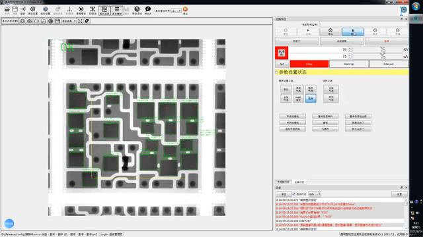Click the mask tool button
Image resolution: width=423 pixels, height=237 pixels.
(298, 99)
